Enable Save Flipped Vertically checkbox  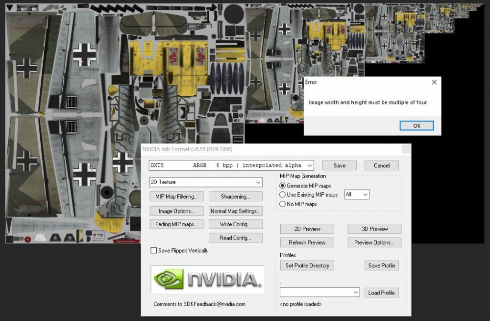tap(154, 251)
